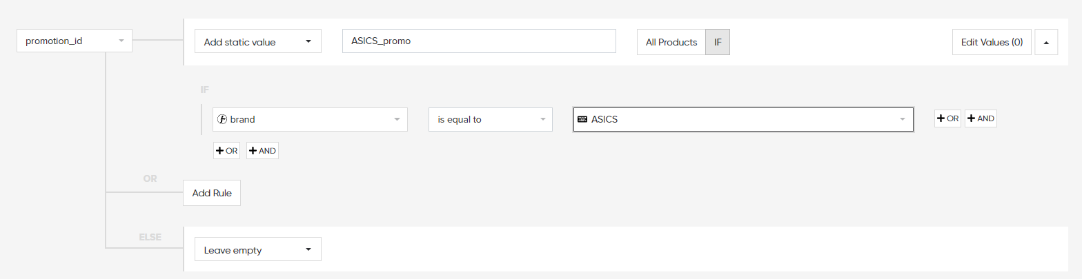Add OR condition right of the ASICS value
1082x279 pixels.
point(947,118)
